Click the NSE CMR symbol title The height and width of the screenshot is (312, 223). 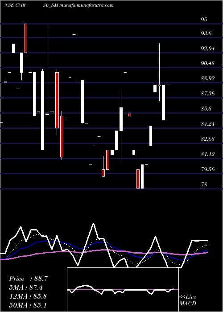[x=15, y=5]
